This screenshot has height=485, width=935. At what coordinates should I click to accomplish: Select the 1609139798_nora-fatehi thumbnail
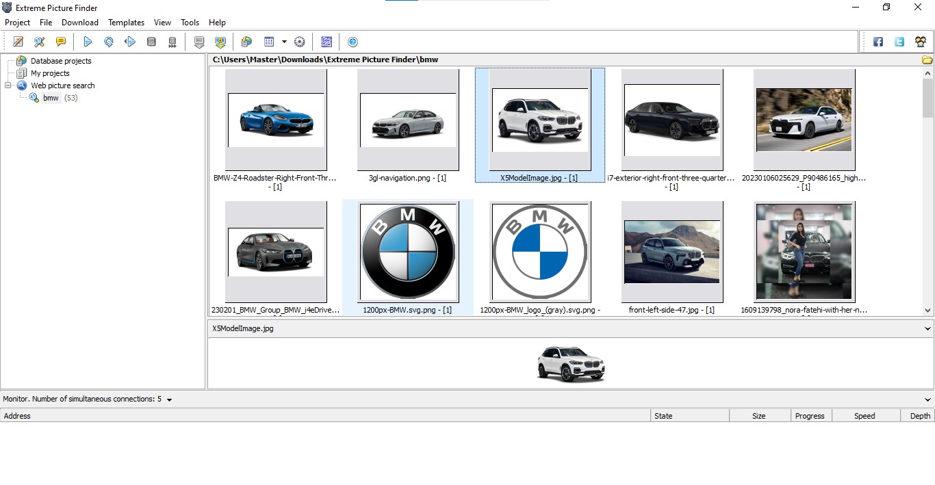tap(804, 252)
